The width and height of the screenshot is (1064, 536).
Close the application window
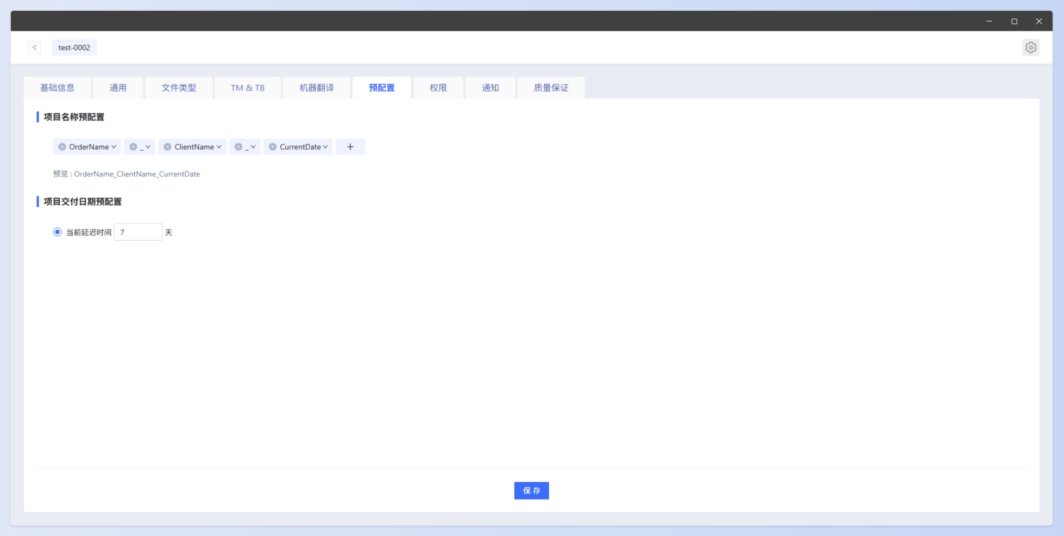(1039, 21)
